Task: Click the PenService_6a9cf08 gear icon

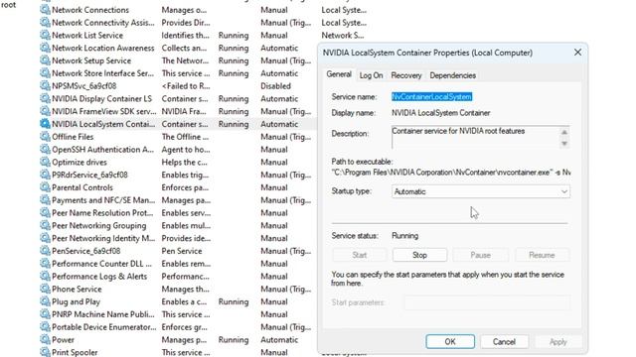Action: 45,251
